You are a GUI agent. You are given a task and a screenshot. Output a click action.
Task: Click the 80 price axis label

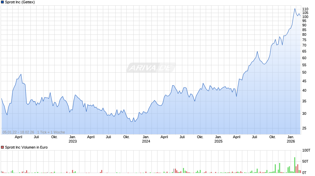click(304, 35)
